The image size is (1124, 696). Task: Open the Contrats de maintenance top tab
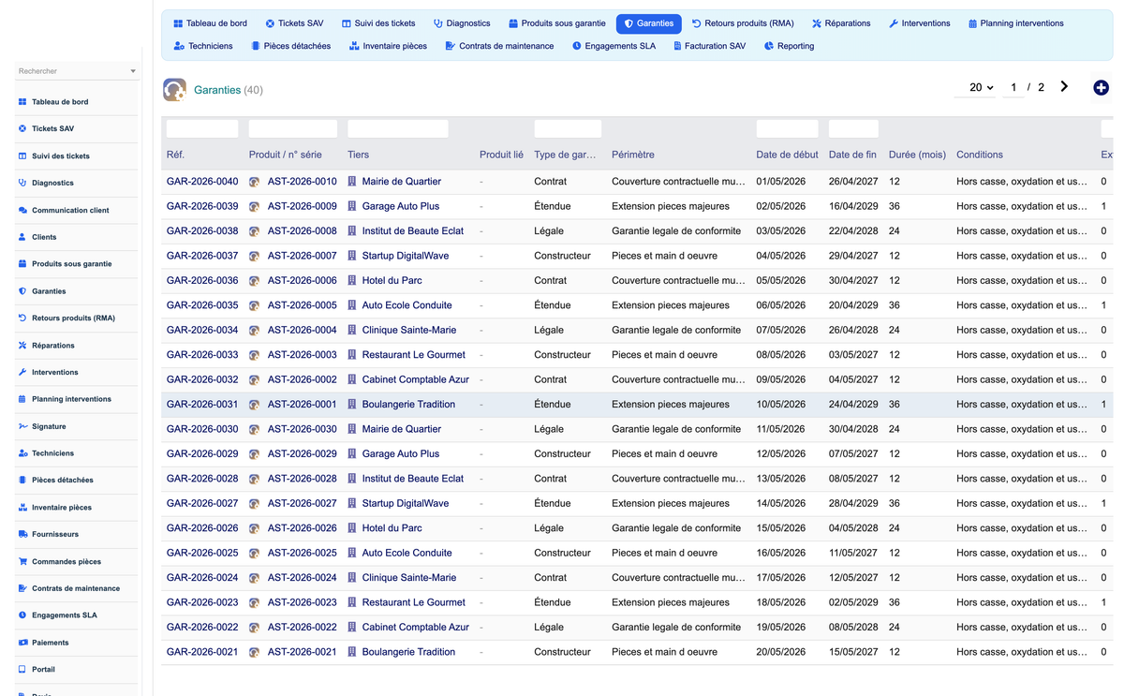pos(499,46)
